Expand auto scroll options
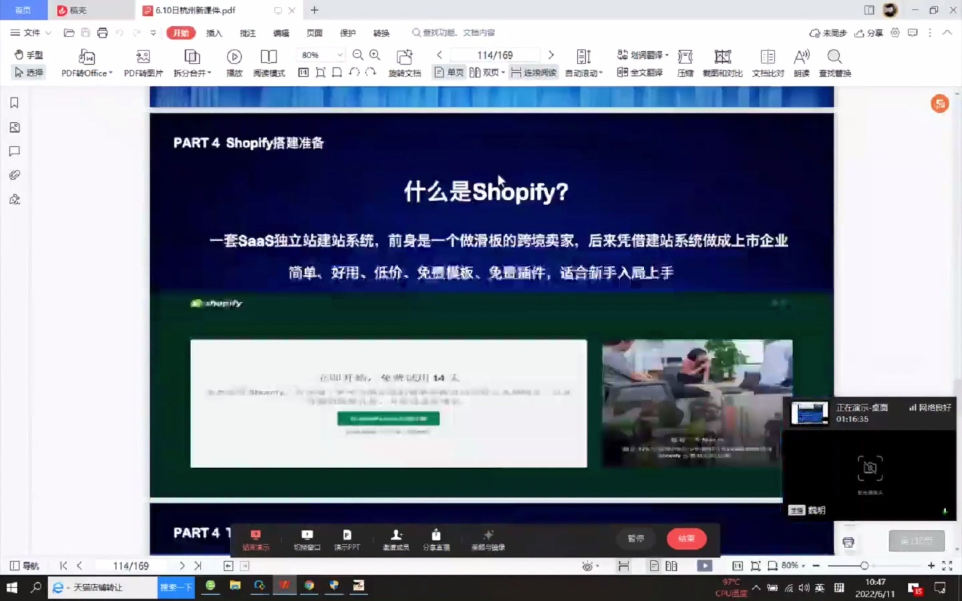The height and width of the screenshot is (601, 962). 600,73
